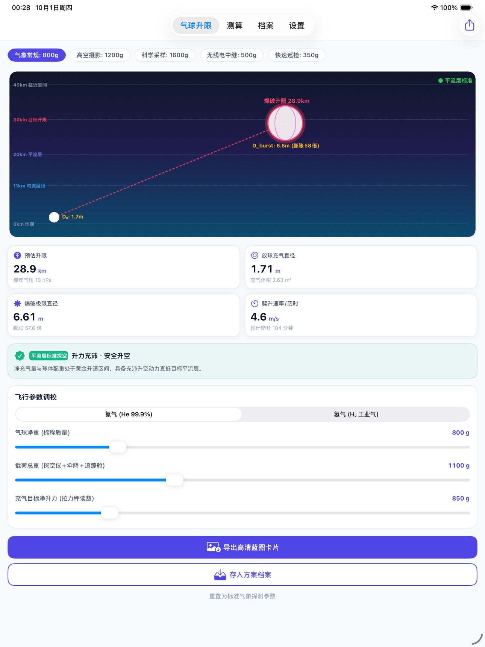
Task: Choose 氢气 (H₂ 工业气) gas option
Action: coord(356,414)
